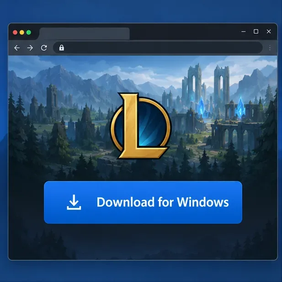Minimize using the yellow traffic-light dot

coord(22,32)
